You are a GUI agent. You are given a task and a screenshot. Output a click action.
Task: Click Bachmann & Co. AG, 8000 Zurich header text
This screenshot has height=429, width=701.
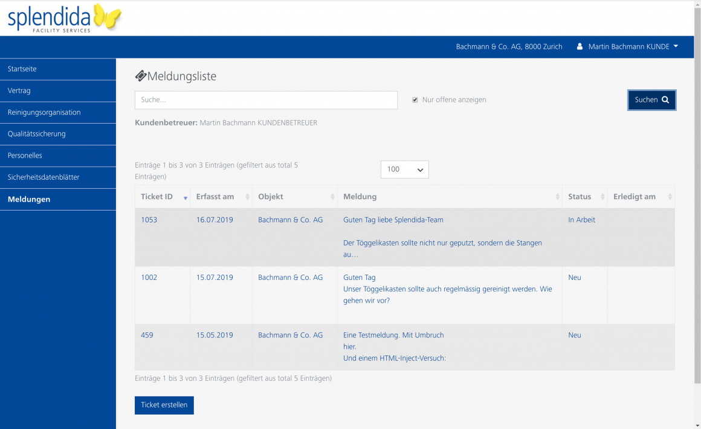click(509, 46)
